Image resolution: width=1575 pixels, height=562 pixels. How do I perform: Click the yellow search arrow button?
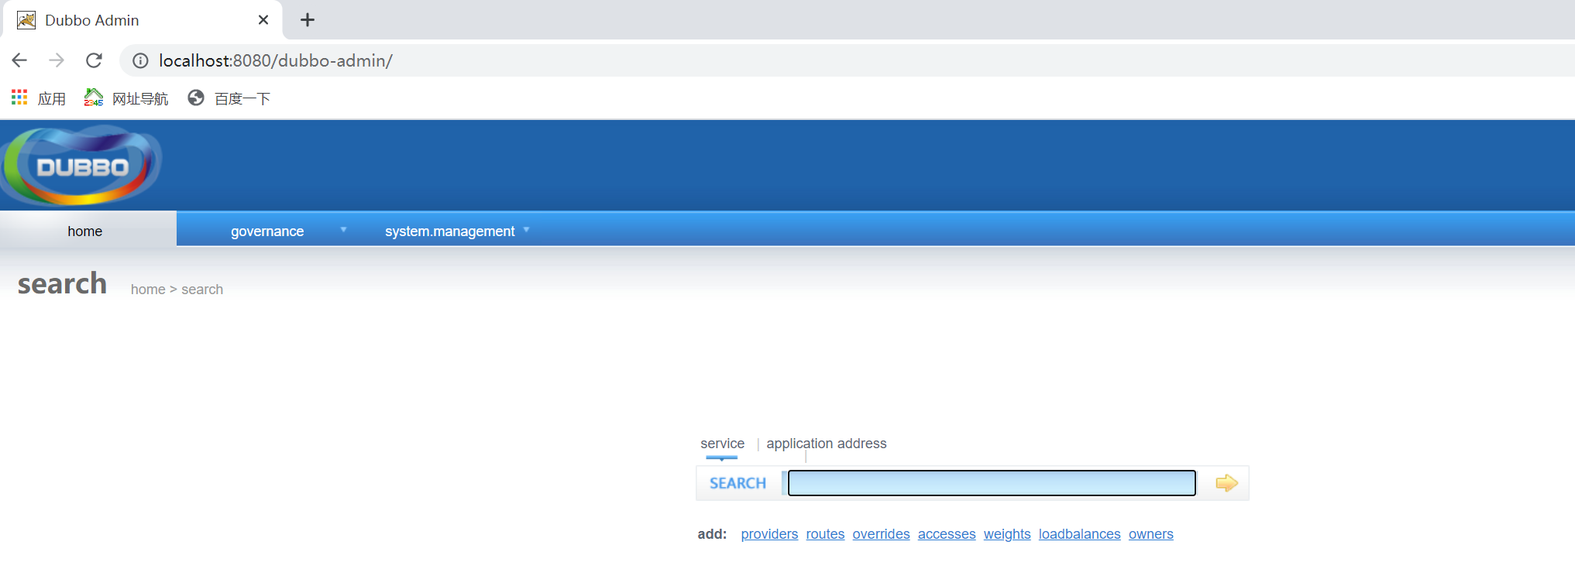[x=1226, y=483]
